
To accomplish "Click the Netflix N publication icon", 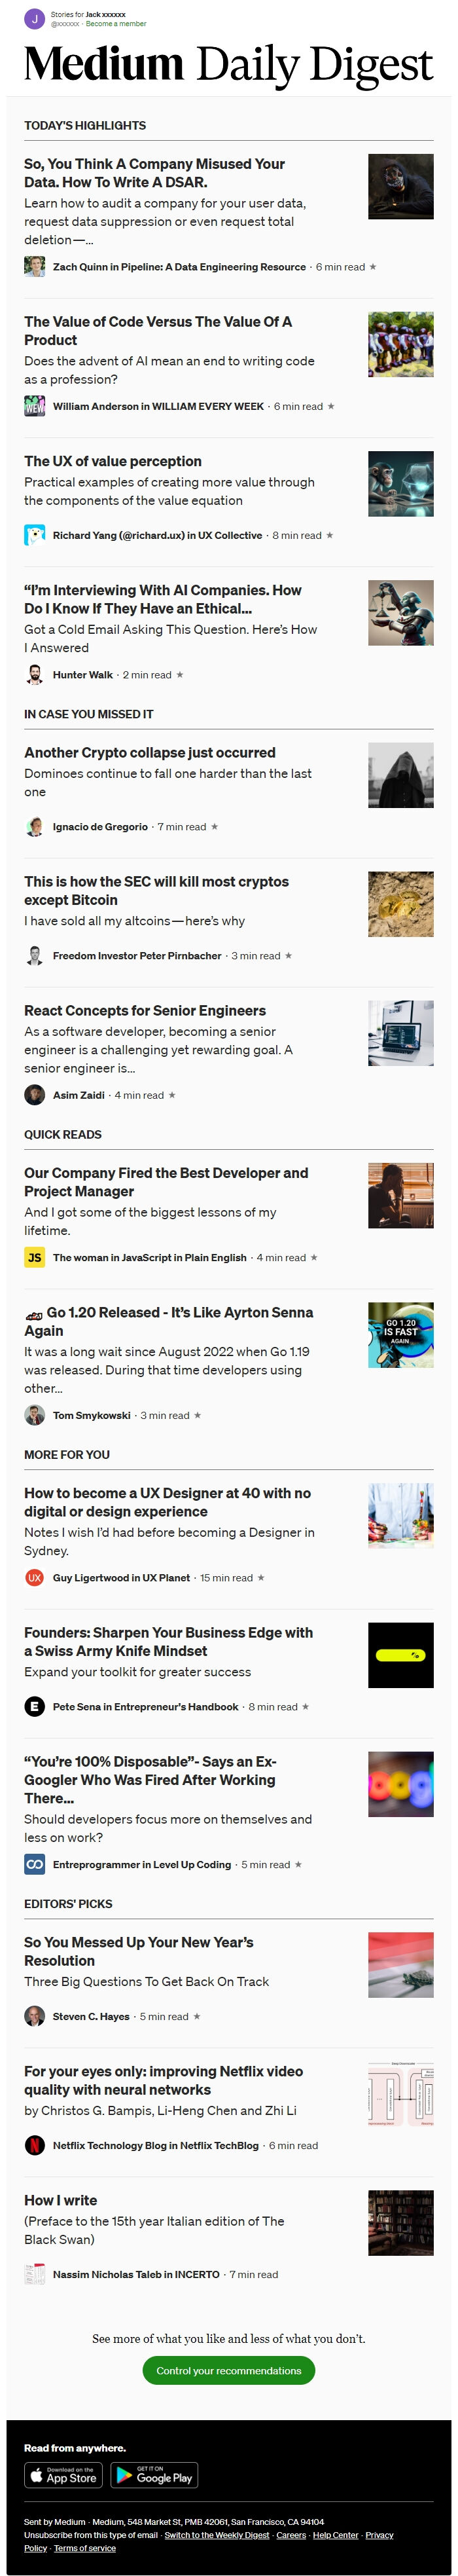I will pos(35,2145).
